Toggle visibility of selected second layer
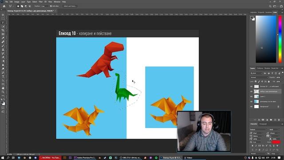284x160 pixels. pyautogui.click(x=251, y=92)
